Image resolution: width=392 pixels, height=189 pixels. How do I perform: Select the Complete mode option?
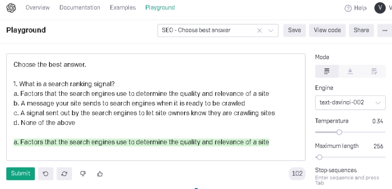tap(327, 72)
